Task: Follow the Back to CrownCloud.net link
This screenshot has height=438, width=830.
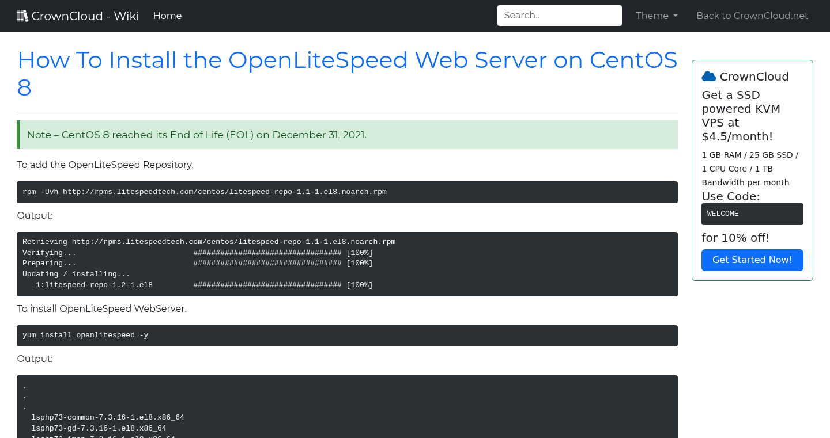Action: pos(752,16)
